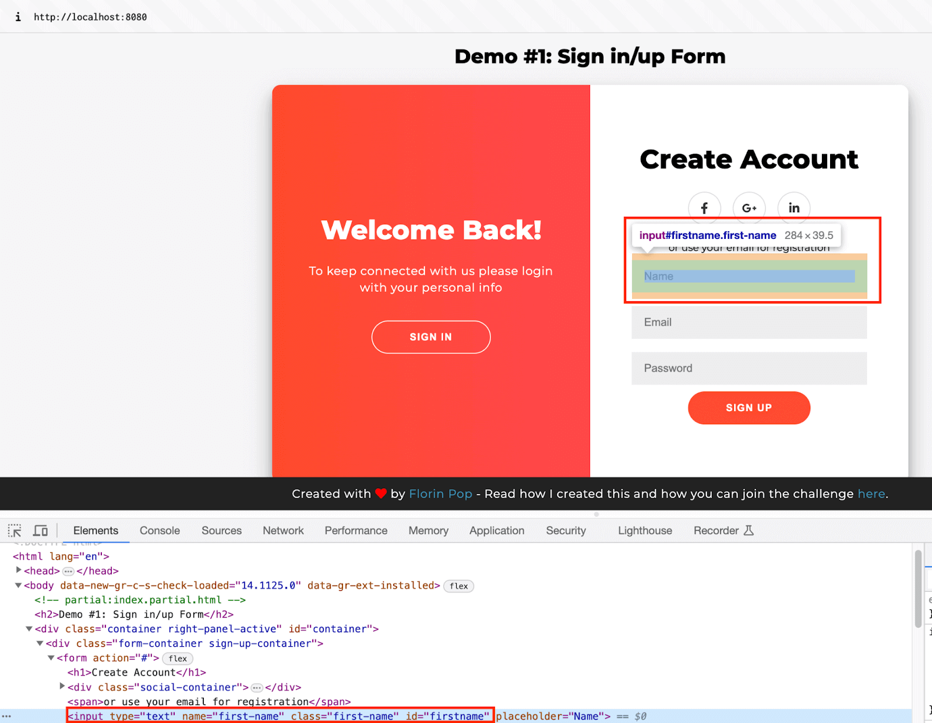Collapse the body element in the DOM tree
Image resolution: width=932 pixels, height=723 pixels.
point(18,586)
